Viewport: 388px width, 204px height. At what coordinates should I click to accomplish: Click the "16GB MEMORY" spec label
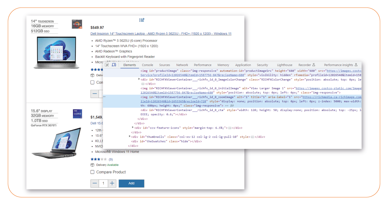coord(43,26)
